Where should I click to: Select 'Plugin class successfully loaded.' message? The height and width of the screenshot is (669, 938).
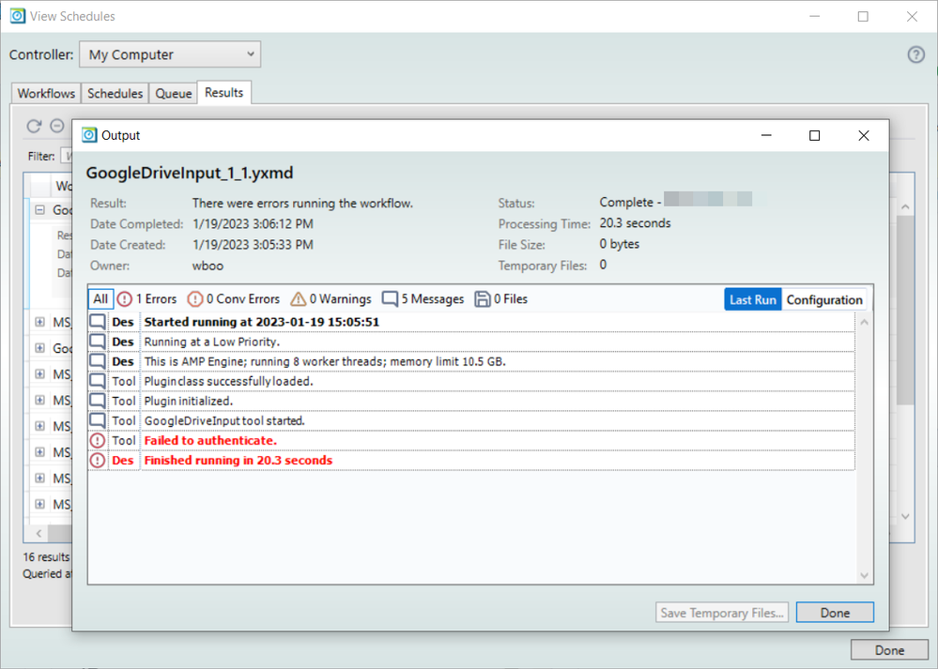(x=228, y=381)
